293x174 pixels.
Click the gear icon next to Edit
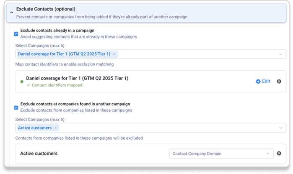pyautogui.click(x=258, y=82)
